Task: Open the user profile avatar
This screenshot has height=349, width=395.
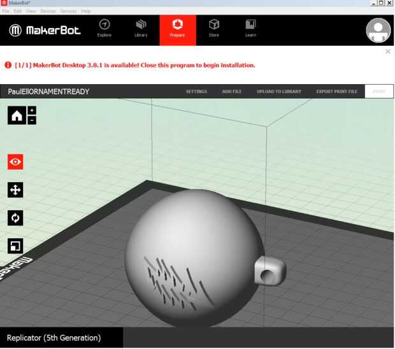Action: (378, 31)
